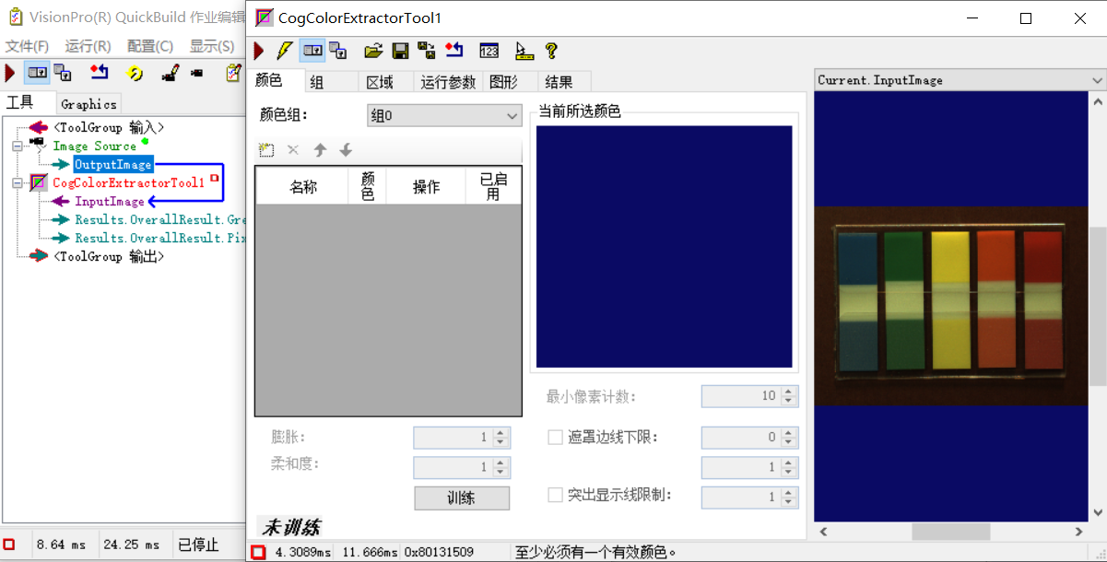Run the CogColorExtractorTool once
This screenshot has width=1107, height=562.
point(258,51)
